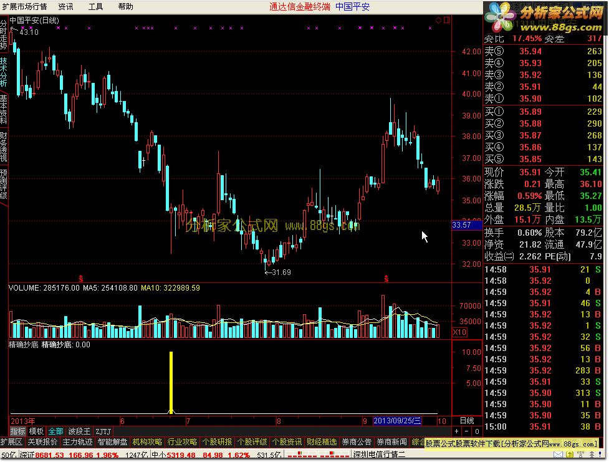Open the 行业攻略 bottom tab
The height and width of the screenshot is (462, 609).
pos(182,442)
